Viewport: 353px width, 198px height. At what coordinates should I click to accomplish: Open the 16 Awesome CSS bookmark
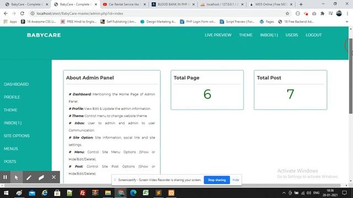38,21
